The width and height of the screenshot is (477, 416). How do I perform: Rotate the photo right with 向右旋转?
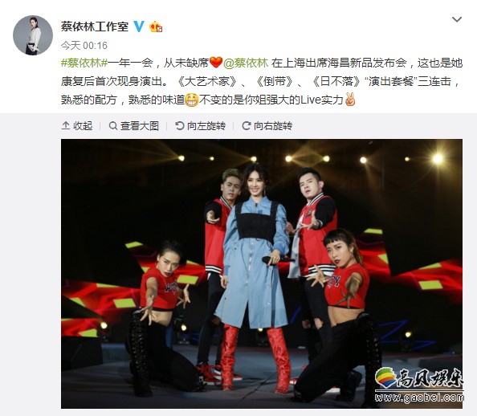point(267,125)
